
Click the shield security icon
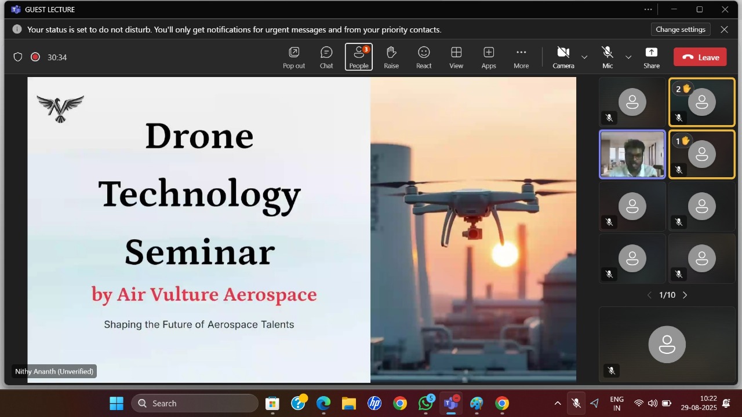pos(18,57)
